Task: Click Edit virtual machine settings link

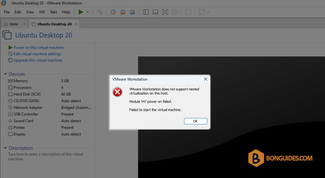Action: (37, 54)
